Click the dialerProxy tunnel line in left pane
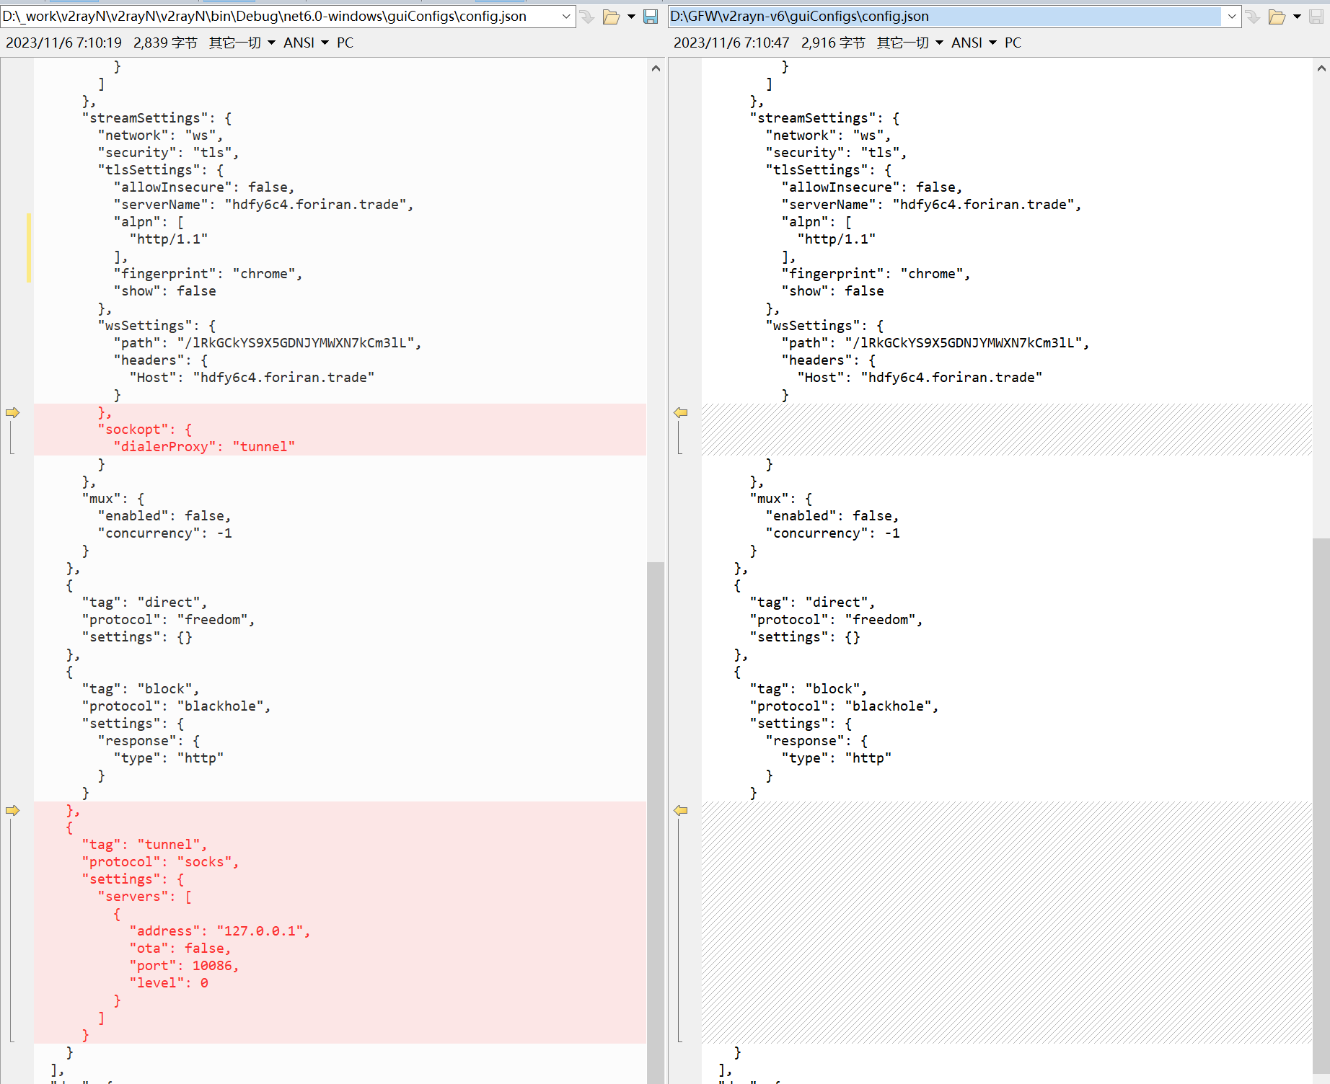 point(204,447)
